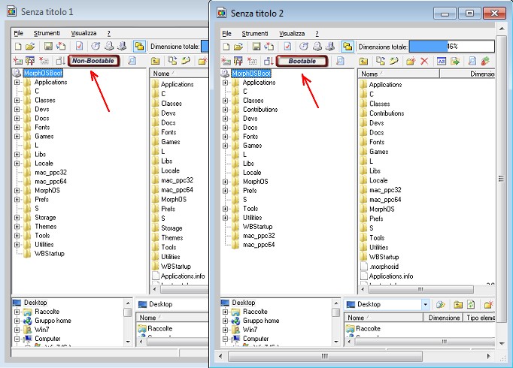The image size is (513, 368).
Task: Click the red Delete X icon
Action: coord(424,61)
